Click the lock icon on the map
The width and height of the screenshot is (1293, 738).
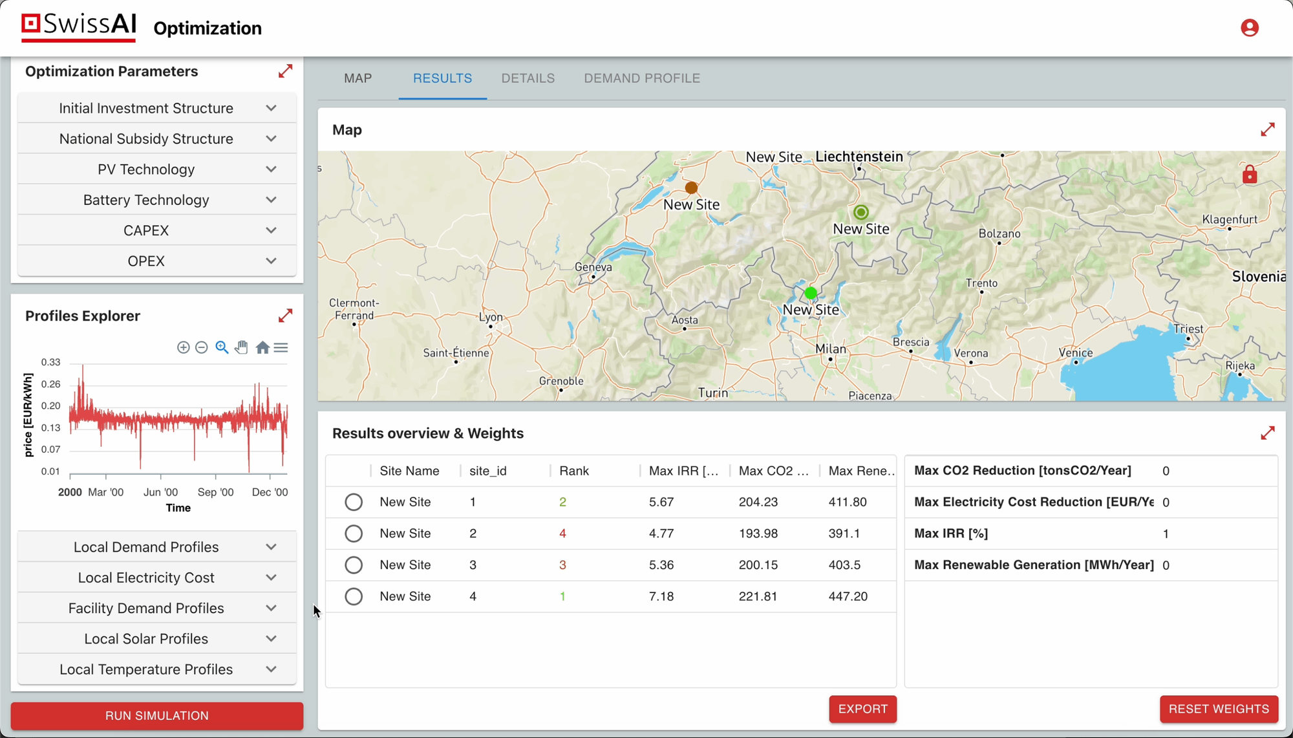(1249, 174)
